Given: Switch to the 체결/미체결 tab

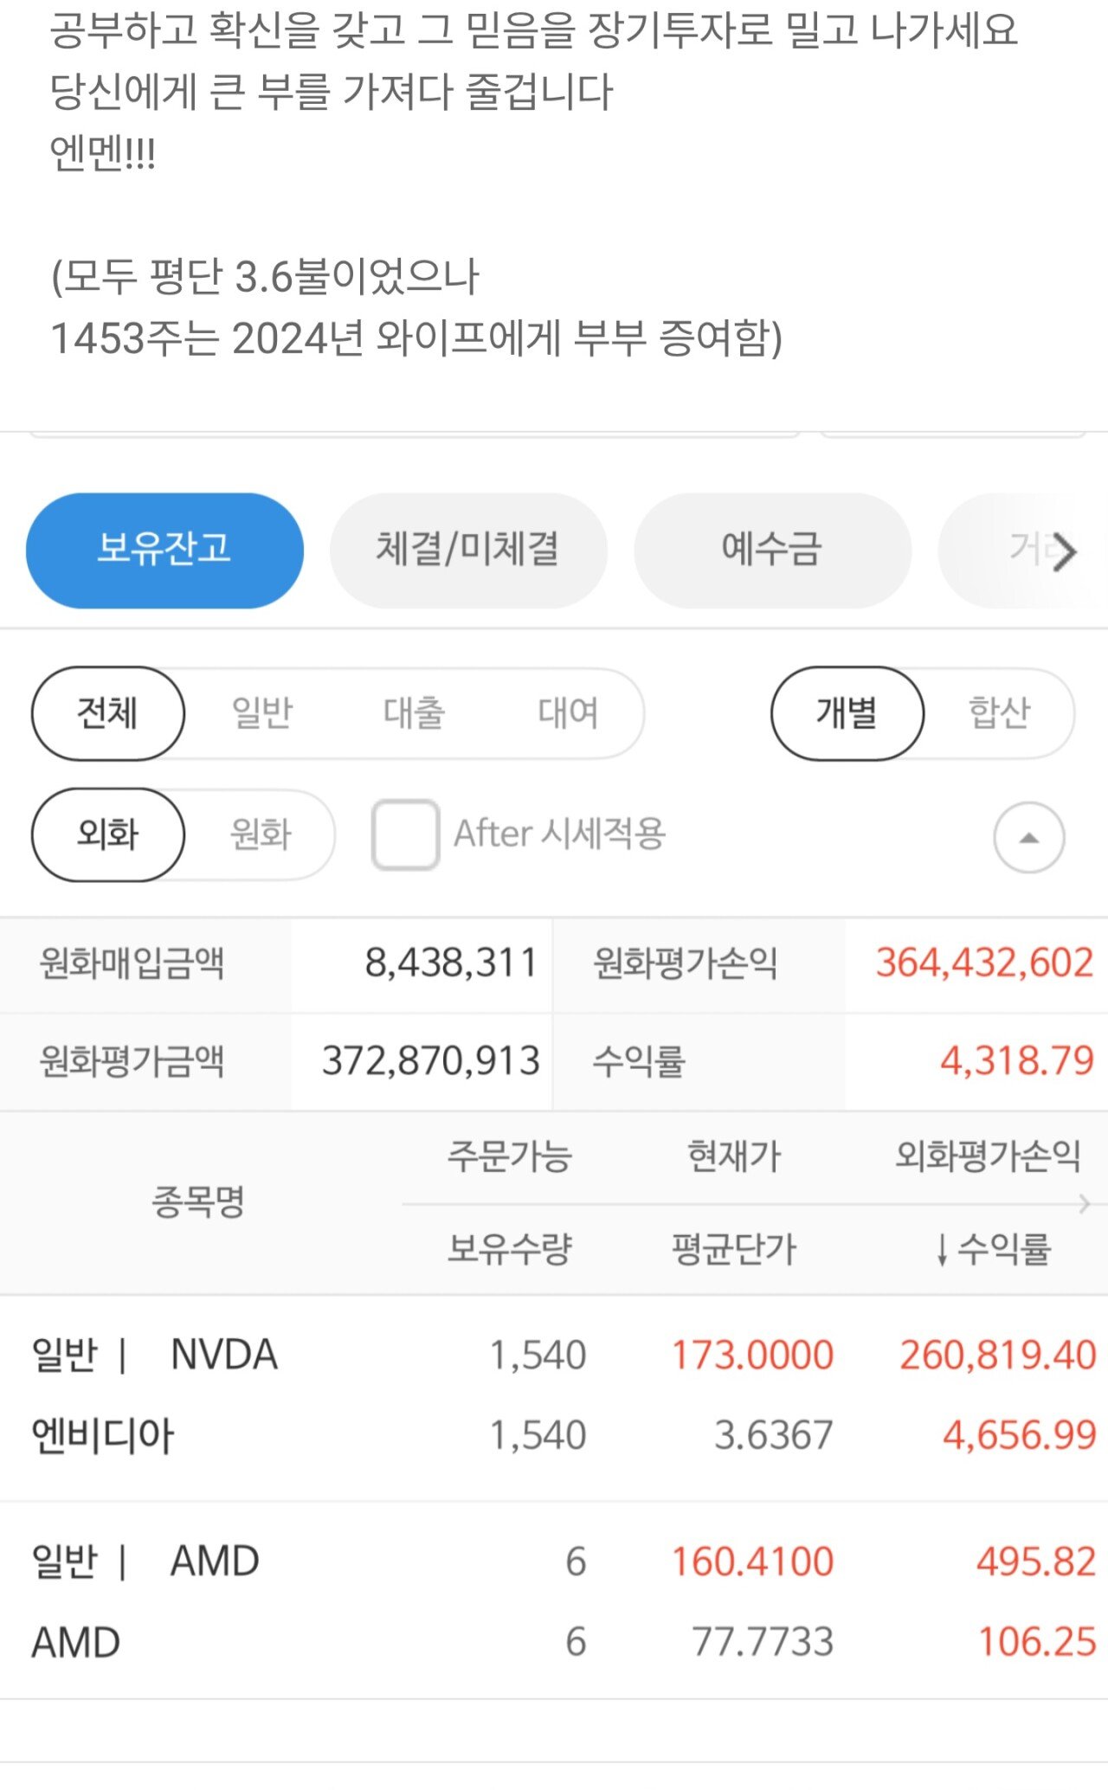Looking at the screenshot, I should tap(467, 550).
